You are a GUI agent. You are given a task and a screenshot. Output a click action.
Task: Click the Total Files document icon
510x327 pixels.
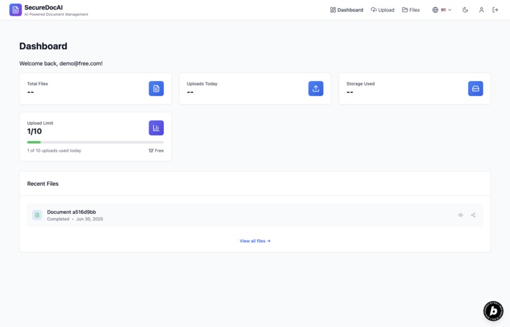coord(156,89)
